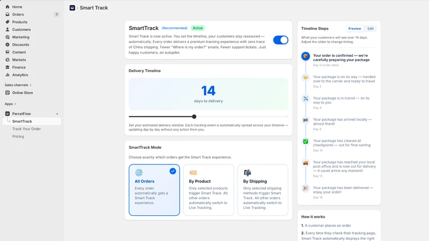This screenshot has width=429, height=241.
Task: Click the Marketing target icon
Action: pyautogui.click(x=8, y=37)
